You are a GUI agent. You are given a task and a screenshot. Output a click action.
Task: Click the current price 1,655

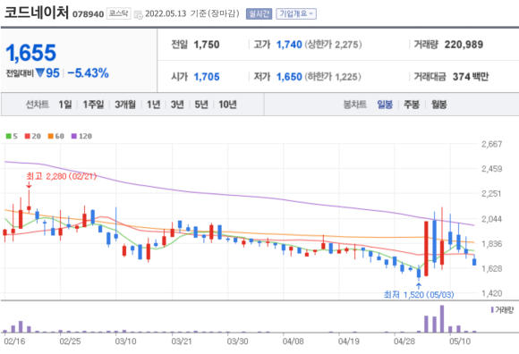click(x=31, y=53)
